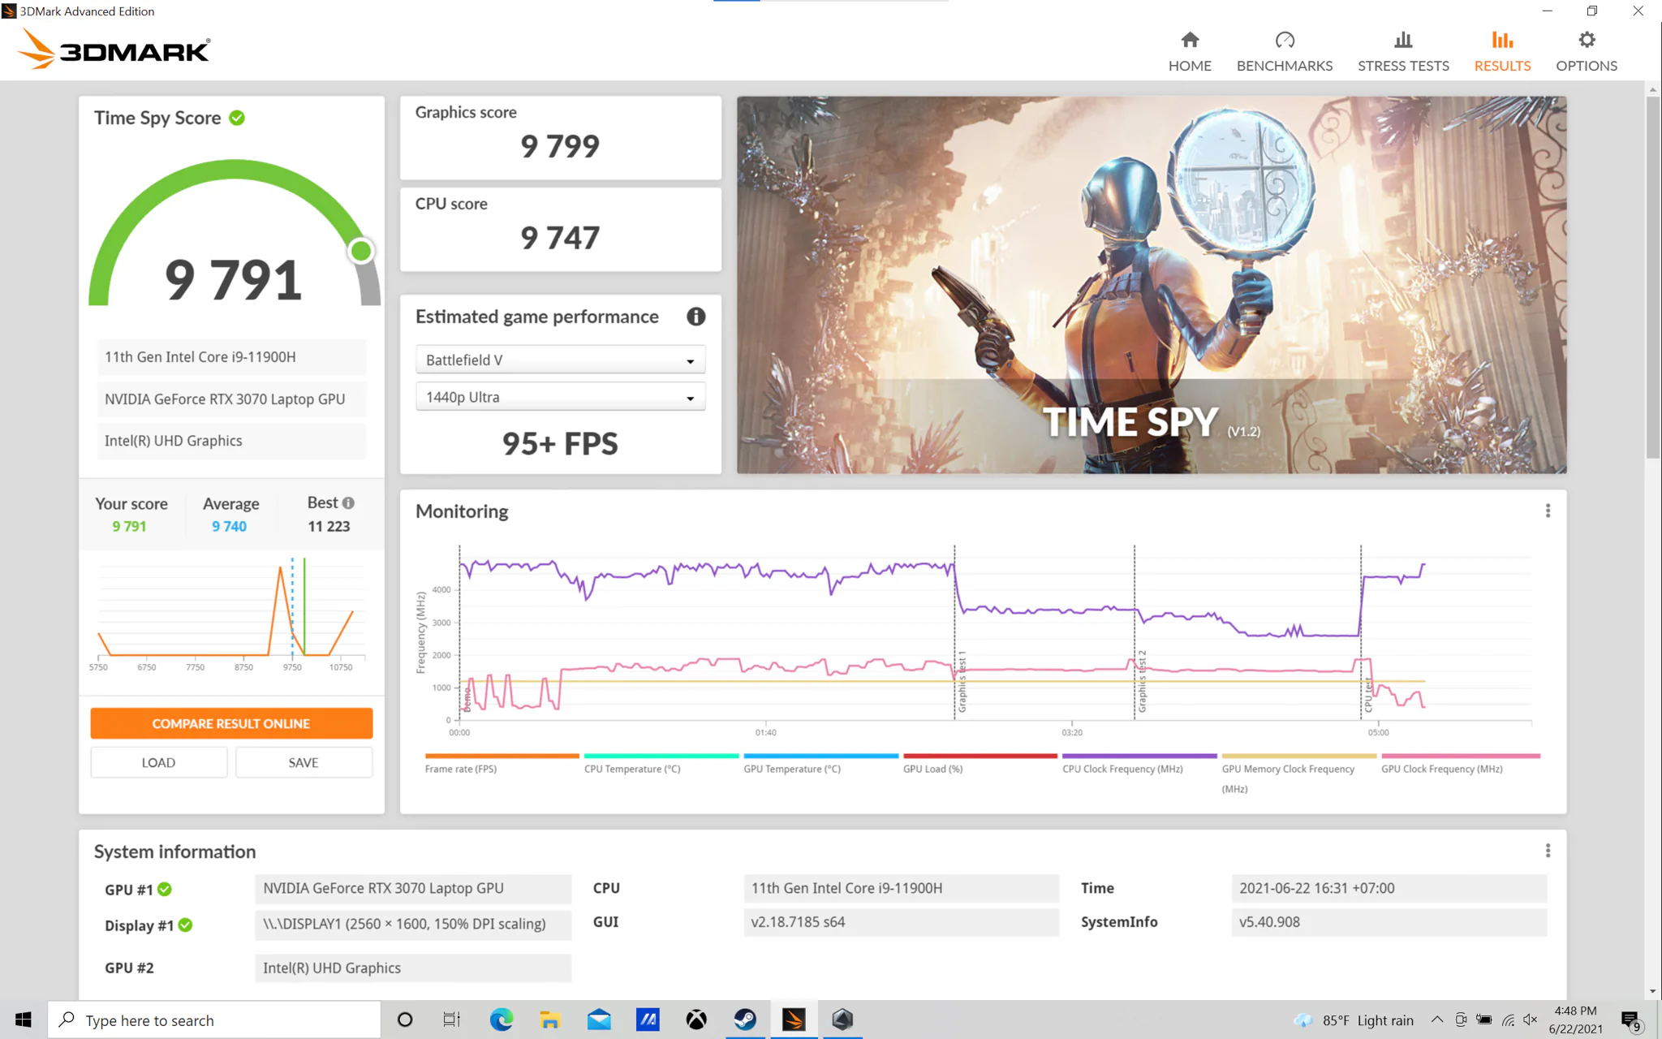Toggle GPU Load (%) legend item

(980, 764)
